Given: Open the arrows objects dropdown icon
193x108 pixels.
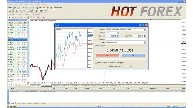Looking at the screenshot, I should pyautogui.click(x=42, y=17).
